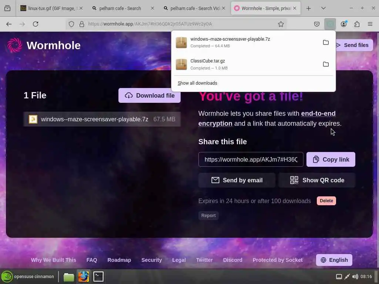
Task: Click the share link text field
Action: click(x=251, y=159)
